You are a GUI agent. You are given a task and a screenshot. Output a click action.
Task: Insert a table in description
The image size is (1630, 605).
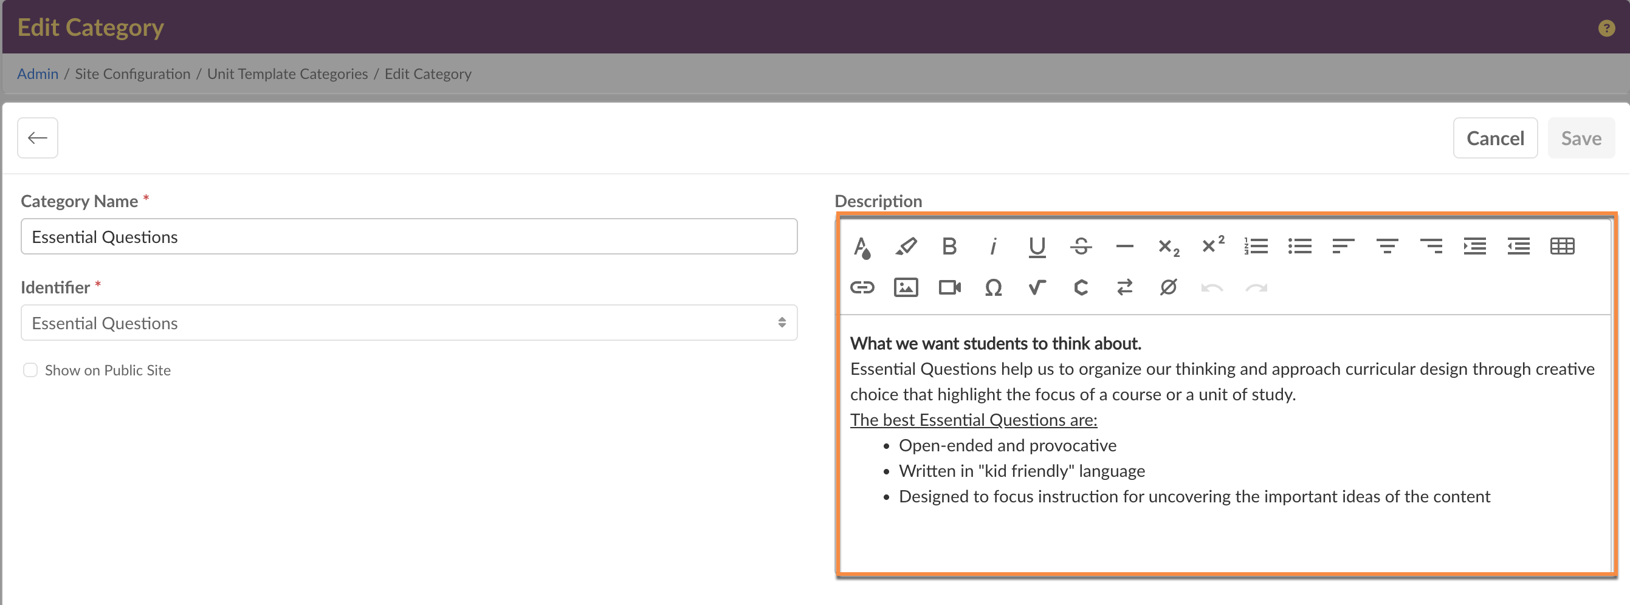pyautogui.click(x=1562, y=247)
